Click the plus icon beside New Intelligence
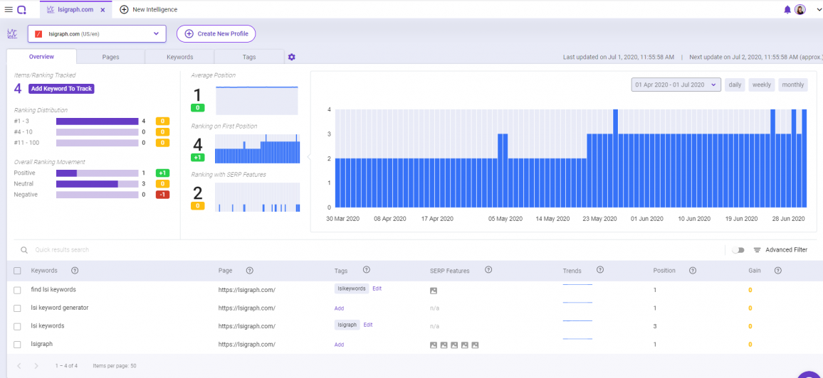Image resolution: width=823 pixels, height=378 pixels. (x=124, y=9)
